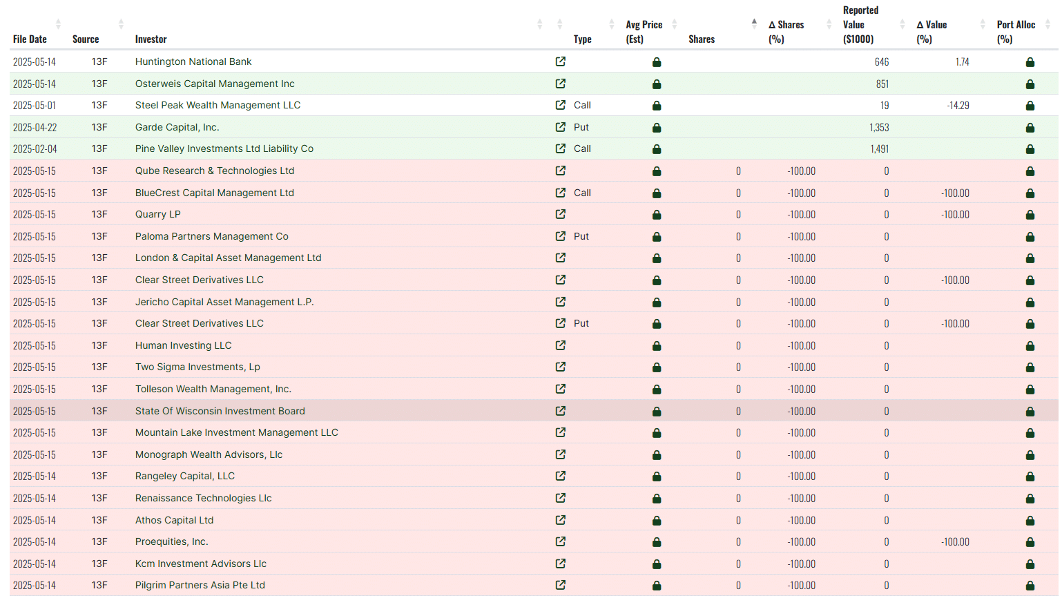1062x596 pixels.
Task: Open external link for Athos Capital Ltd
Action: [561, 520]
